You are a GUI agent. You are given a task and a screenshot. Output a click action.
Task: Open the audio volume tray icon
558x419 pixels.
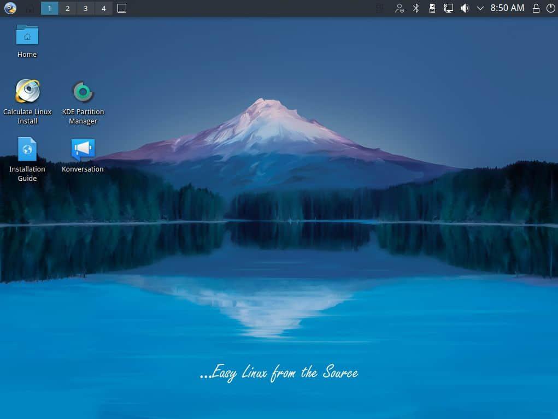tap(465, 8)
